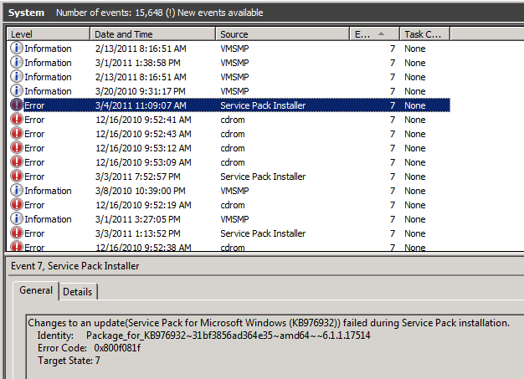Click the truncated Task Category column header
This screenshot has height=379, width=524.
(x=424, y=34)
